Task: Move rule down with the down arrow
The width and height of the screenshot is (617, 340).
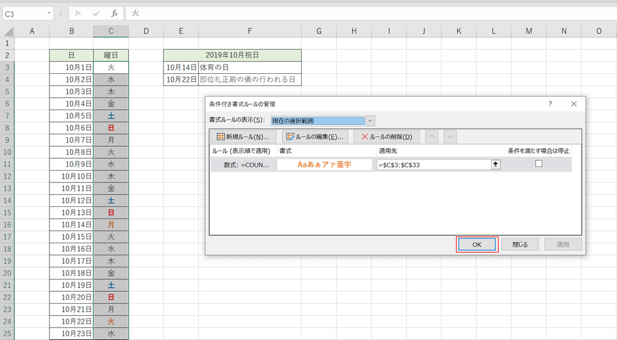Action: pos(449,137)
